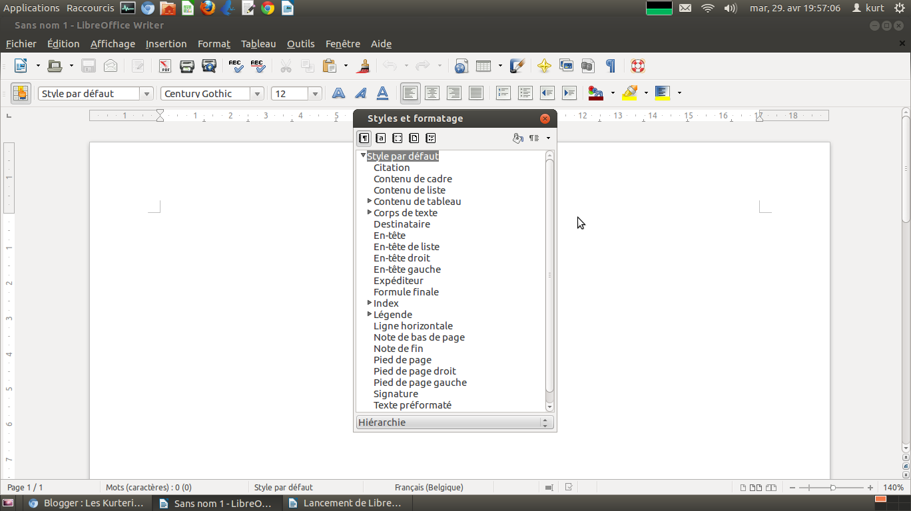Click the Hiérarchie filter selector below styles list
911x511 pixels.
[455, 422]
